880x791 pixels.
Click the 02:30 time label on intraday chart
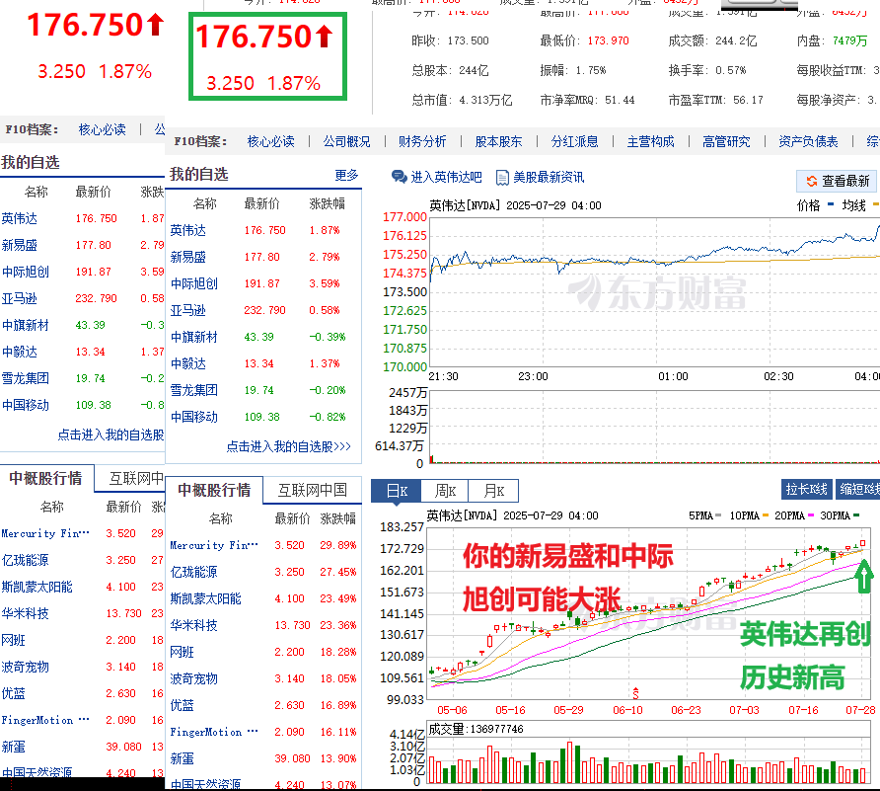pyautogui.click(x=778, y=376)
